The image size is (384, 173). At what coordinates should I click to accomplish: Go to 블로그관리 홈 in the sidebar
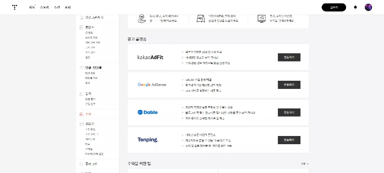tap(94, 17)
